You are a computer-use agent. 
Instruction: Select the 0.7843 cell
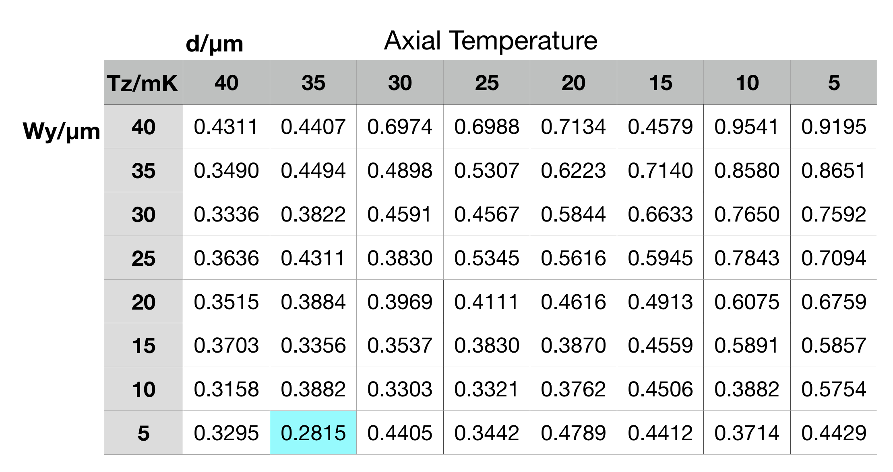pyautogui.click(x=747, y=258)
